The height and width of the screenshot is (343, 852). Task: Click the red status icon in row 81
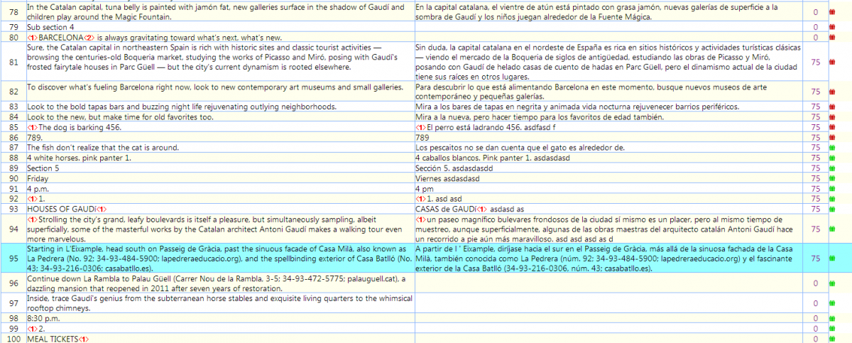click(x=832, y=62)
